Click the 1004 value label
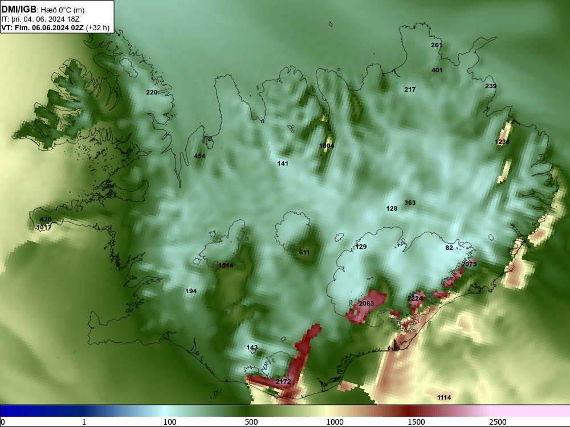The height and width of the screenshot is (427, 570). click(327, 146)
